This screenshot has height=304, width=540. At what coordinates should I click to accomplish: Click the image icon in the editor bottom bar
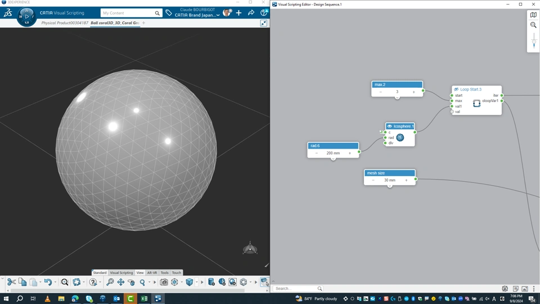pos(524,289)
